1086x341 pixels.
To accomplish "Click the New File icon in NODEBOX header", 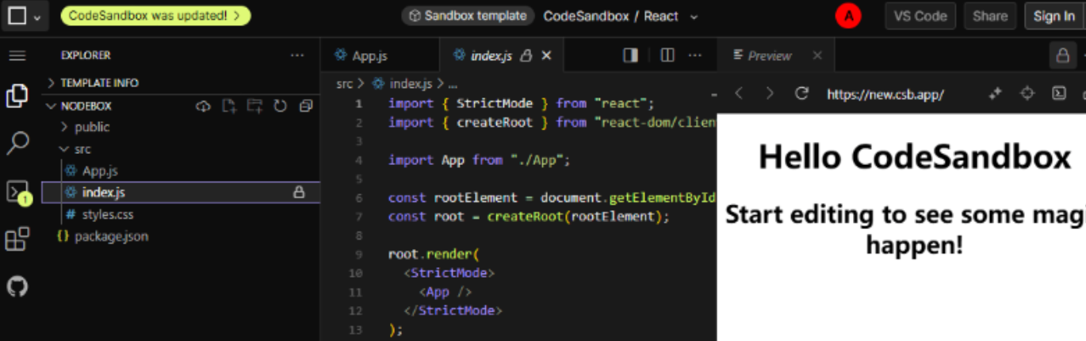I will pos(229,106).
